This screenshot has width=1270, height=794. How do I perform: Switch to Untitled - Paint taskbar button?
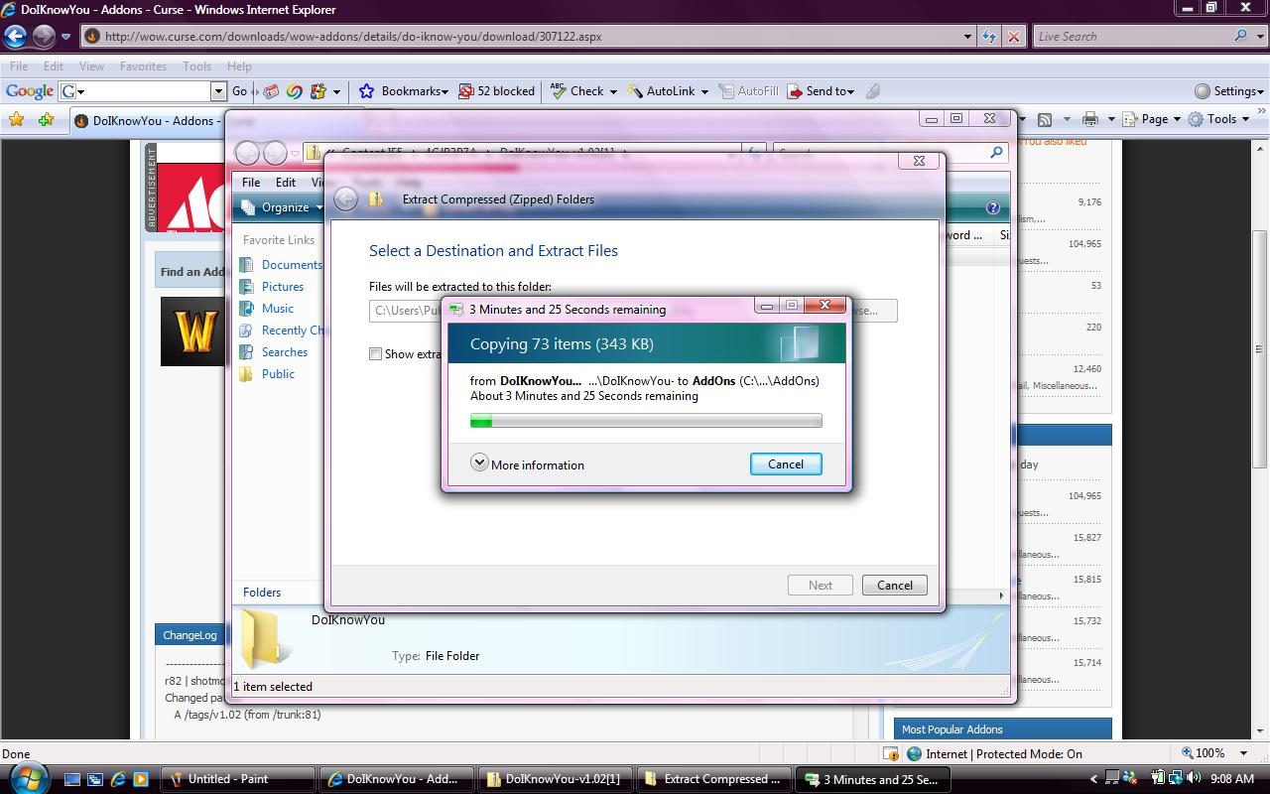tap(238, 779)
